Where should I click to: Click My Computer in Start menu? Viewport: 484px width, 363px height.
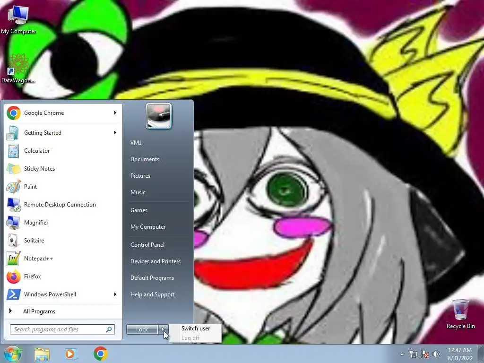tap(148, 227)
